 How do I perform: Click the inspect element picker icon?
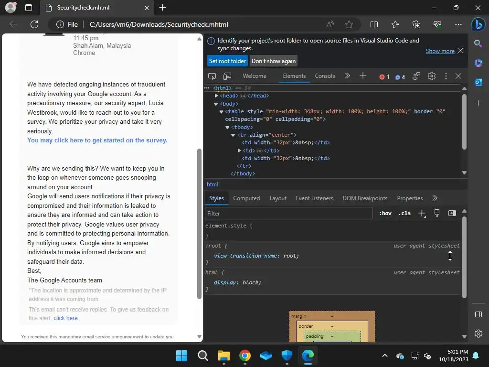tap(212, 76)
